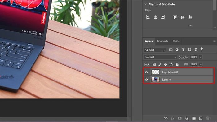
Task: Click the align bottom edges icon
Action: click(190, 17)
